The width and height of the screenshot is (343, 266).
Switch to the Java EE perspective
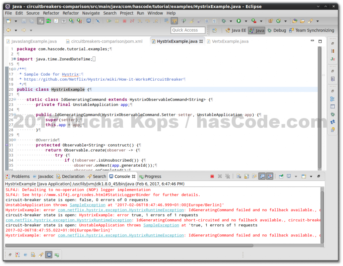click(x=236, y=30)
